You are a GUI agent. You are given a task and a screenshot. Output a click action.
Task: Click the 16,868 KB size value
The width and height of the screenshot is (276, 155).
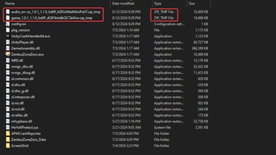201,18
